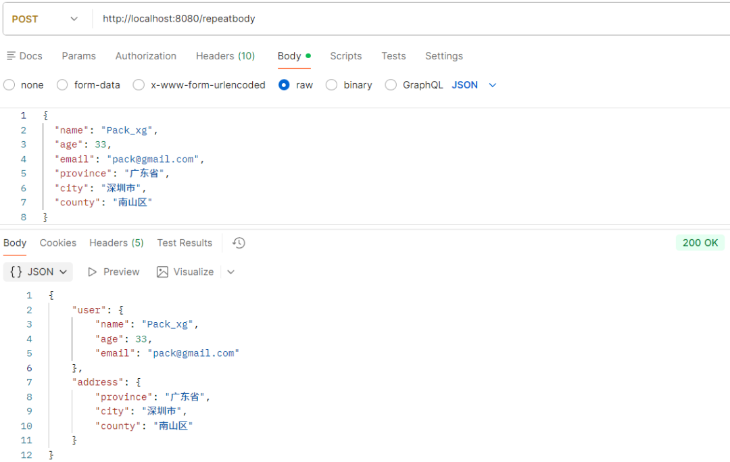Click the Visualize image icon
This screenshot has width=730, height=462.
coord(162,272)
